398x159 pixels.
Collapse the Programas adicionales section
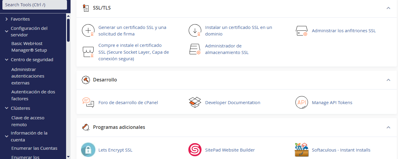click(x=388, y=127)
